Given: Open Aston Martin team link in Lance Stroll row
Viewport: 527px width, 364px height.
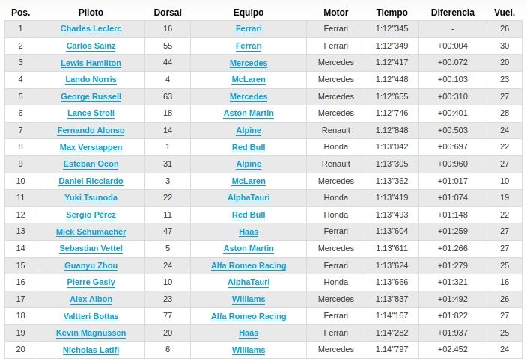Looking at the screenshot, I should 249,114.
